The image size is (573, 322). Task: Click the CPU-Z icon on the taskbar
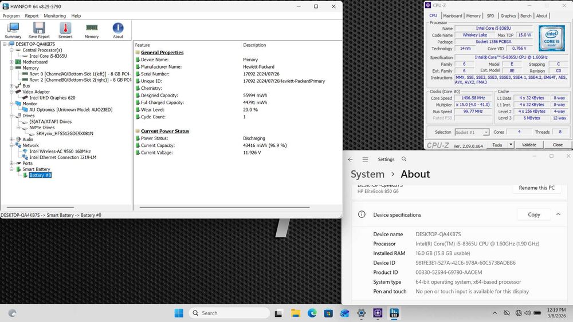pos(378,313)
